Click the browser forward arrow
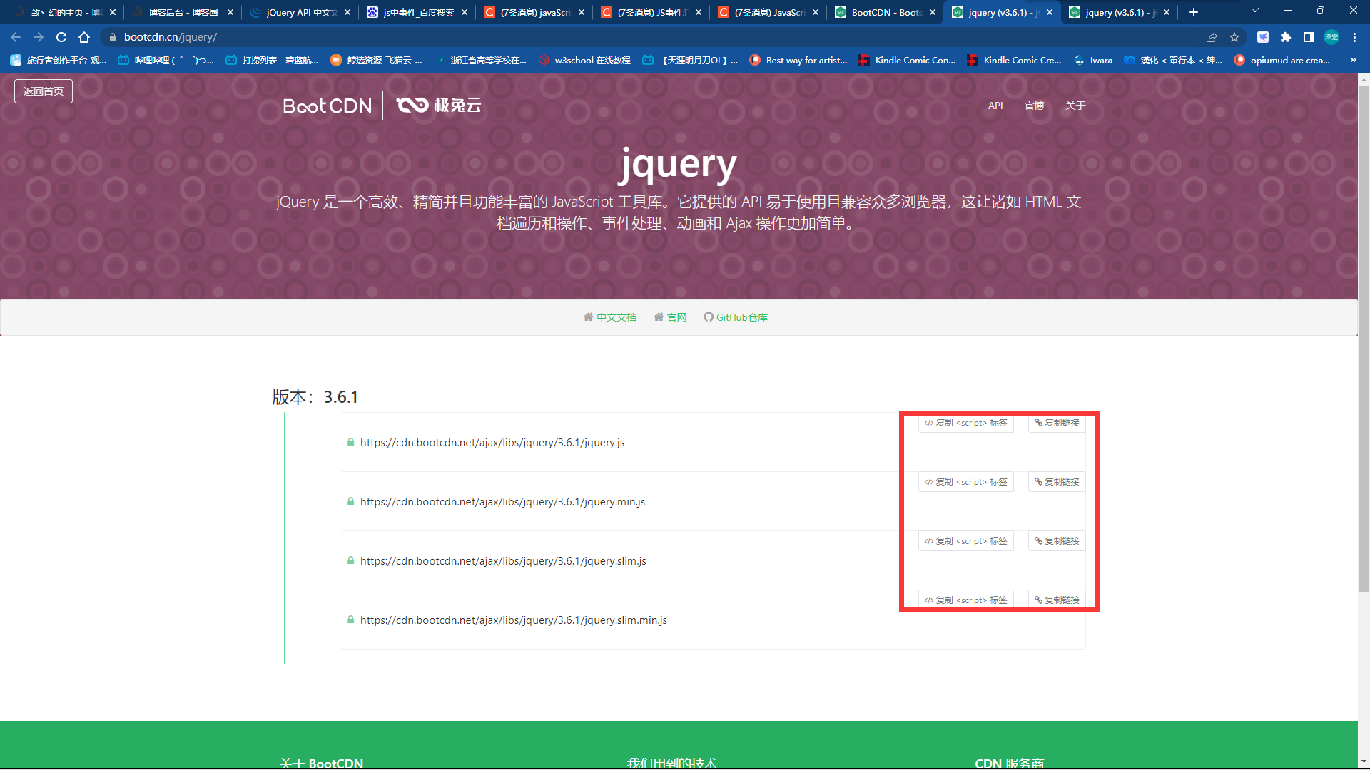 39,37
